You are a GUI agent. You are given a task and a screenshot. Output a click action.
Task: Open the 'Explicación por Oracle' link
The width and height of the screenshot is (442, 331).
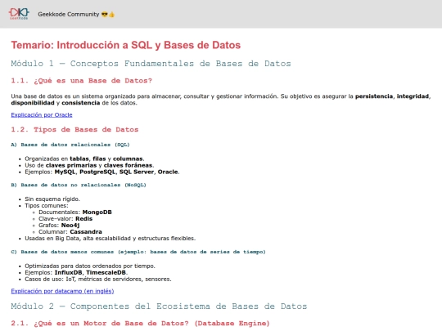click(x=42, y=115)
